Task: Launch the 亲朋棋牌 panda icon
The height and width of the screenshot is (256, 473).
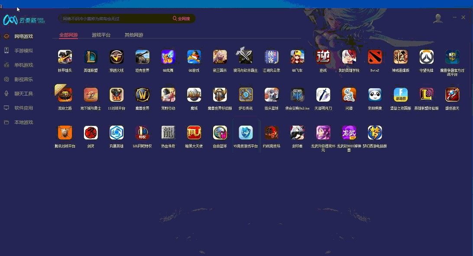Action: (x=375, y=95)
